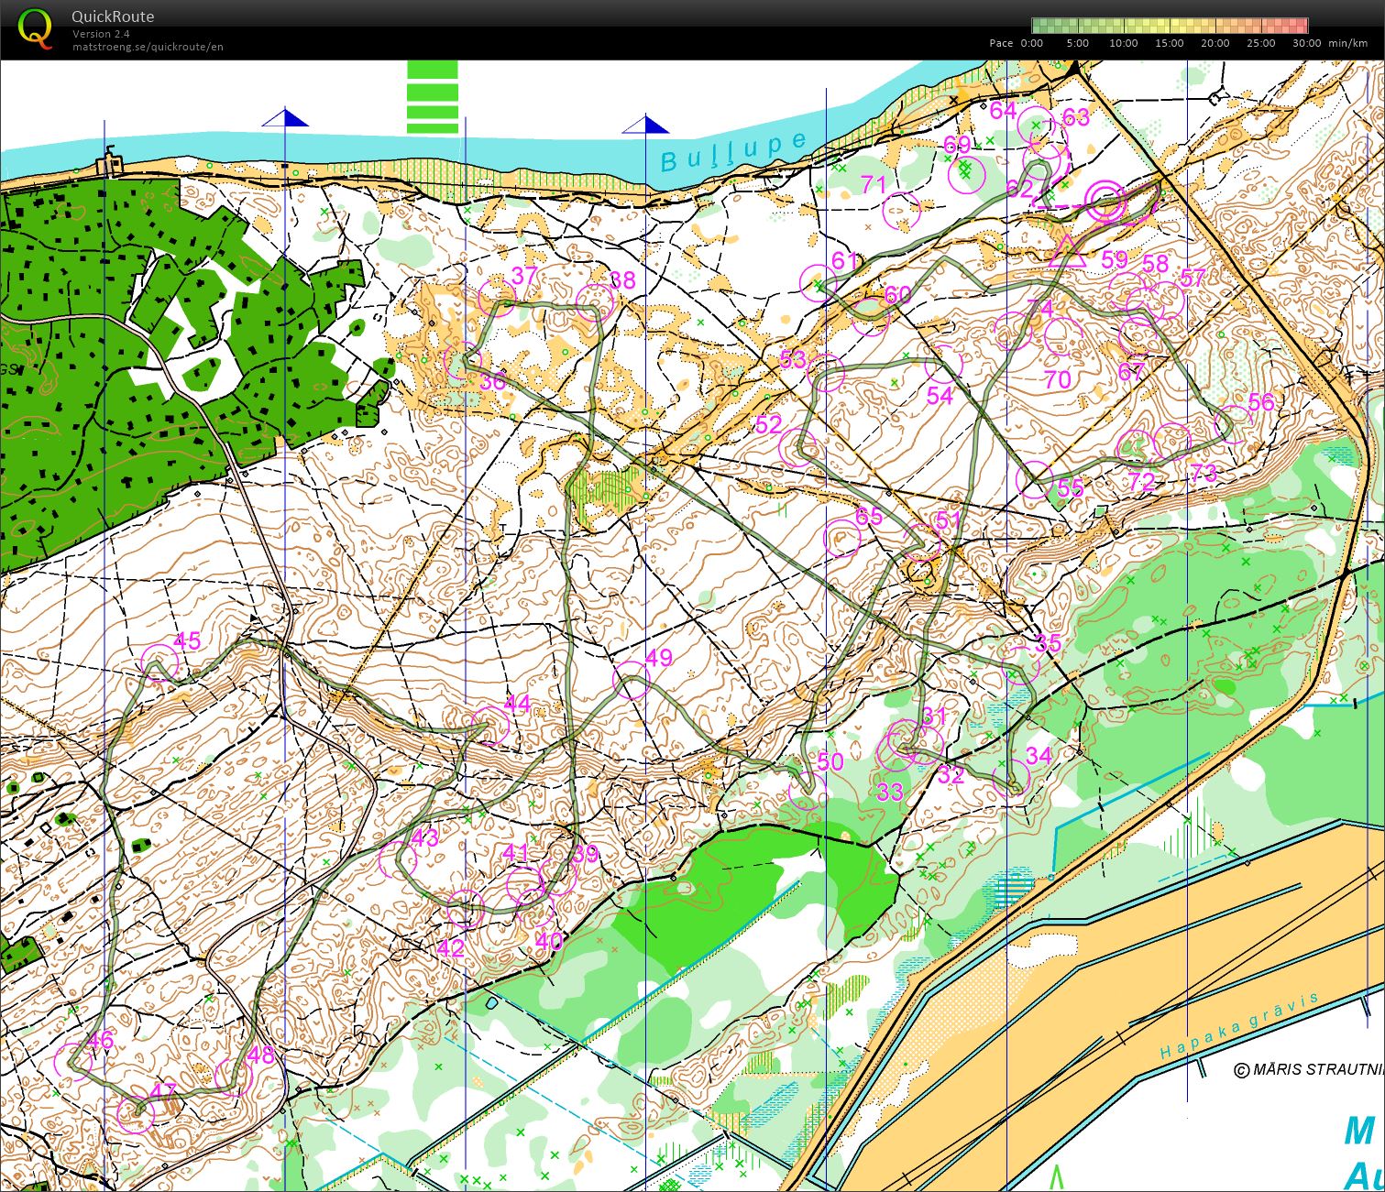This screenshot has height=1192, width=1385.
Task: Select control circle 47
Action: [x=136, y=1113]
